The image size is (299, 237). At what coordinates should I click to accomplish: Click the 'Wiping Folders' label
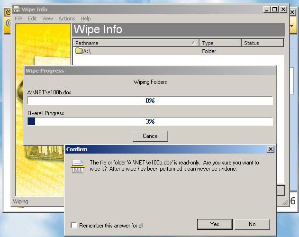(x=150, y=82)
